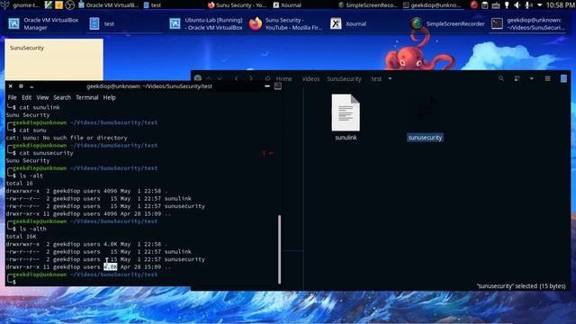The image size is (576, 324).
Task: Go forward in file manager navigation
Action: click(251, 78)
